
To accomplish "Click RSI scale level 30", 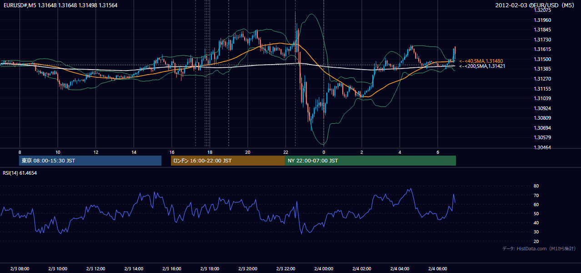I will [x=536, y=232].
